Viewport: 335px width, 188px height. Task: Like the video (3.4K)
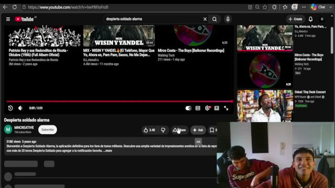149,130
